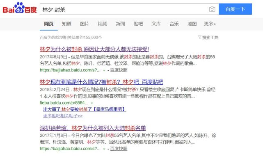
Task: Open the 新闻 tab
Action: [120, 24]
